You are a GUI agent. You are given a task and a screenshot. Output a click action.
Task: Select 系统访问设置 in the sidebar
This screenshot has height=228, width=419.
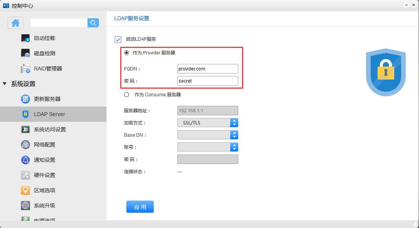click(50, 129)
